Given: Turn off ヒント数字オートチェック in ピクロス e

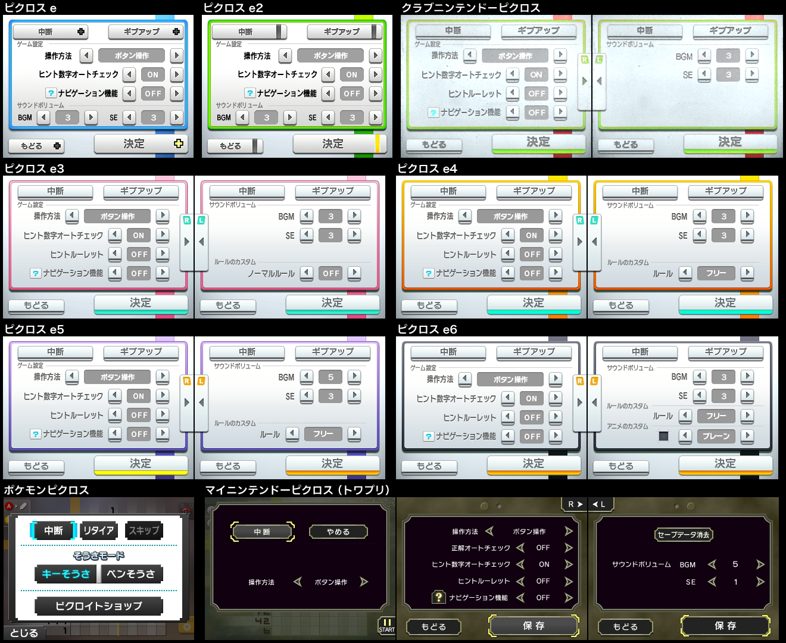Looking at the screenshot, I should point(129,74).
